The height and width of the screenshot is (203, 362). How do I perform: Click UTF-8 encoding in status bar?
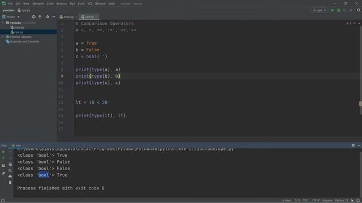point(316,201)
